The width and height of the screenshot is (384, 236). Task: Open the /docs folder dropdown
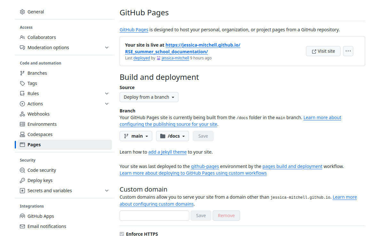click(172, 136)
